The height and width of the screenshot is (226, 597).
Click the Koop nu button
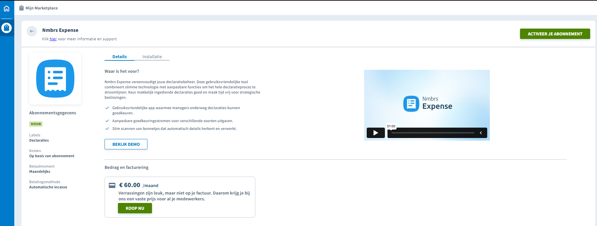pos(135,208)
